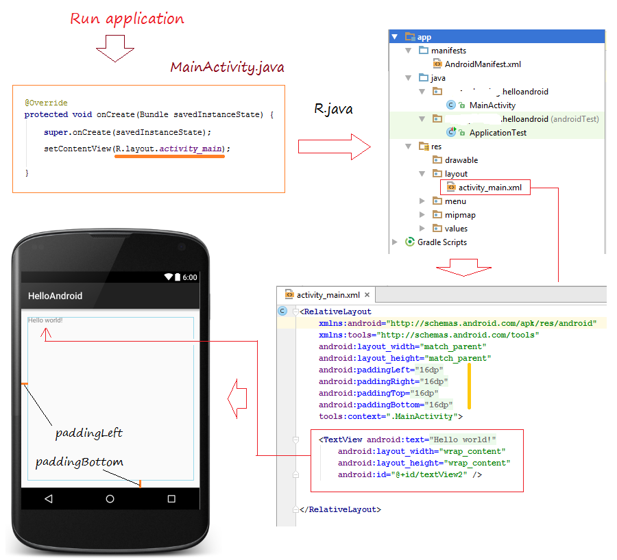Collapse the app module node
Viewport: 617px width, 560px height.
394,37
